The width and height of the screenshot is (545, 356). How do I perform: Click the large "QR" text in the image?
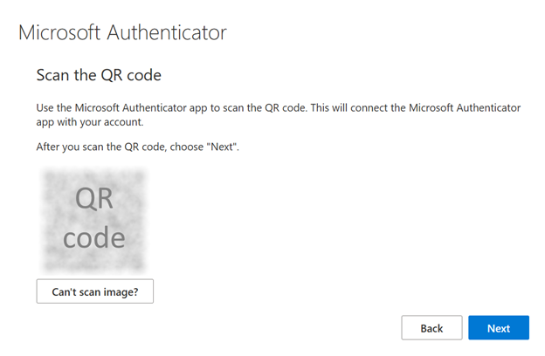pyautogui.click(x=94, y=199)
